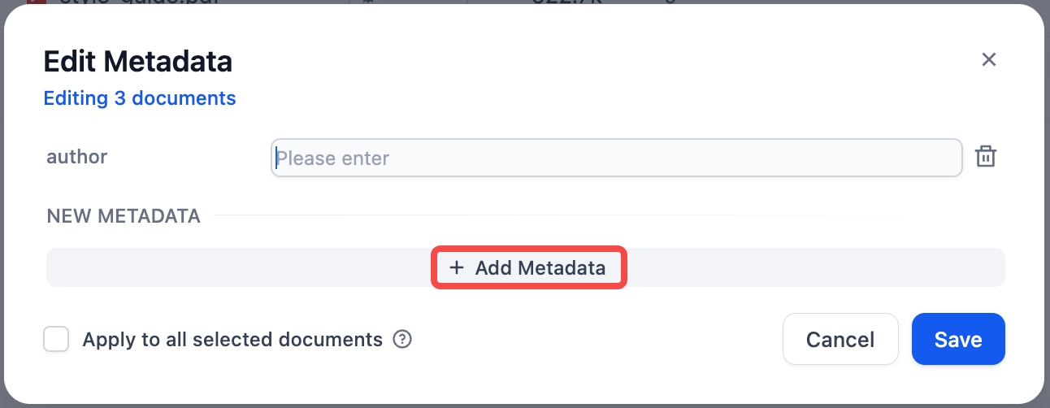Click the "Apply to all selected documents" label text
The width and height of the screenshot is (1050, 408).
click(232, 339)
